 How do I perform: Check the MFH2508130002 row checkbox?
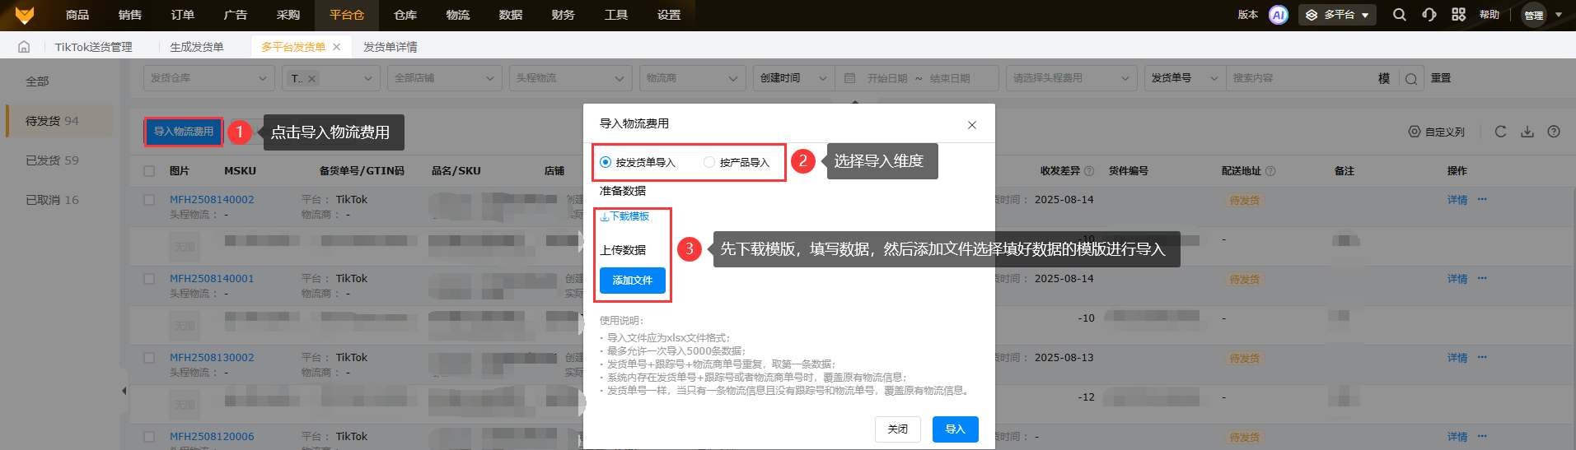(149, 358)
